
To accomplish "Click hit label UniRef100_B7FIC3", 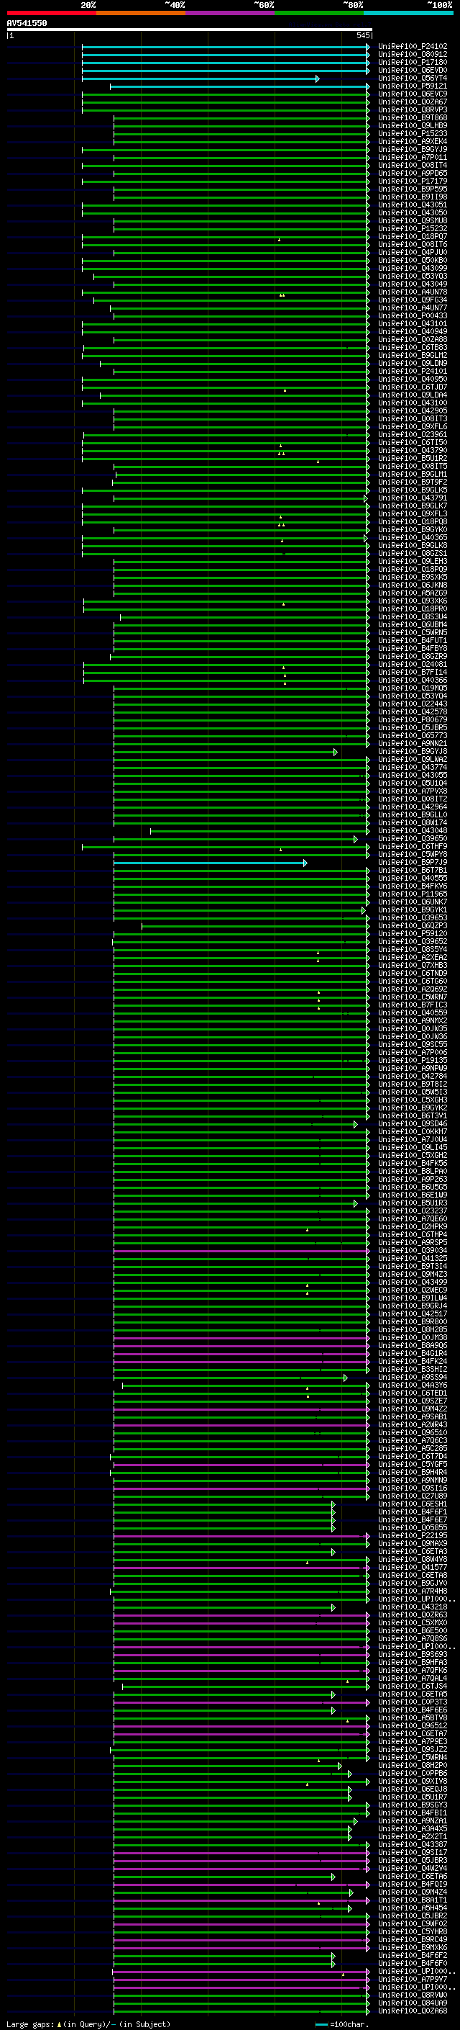I will click(413, 1005).
